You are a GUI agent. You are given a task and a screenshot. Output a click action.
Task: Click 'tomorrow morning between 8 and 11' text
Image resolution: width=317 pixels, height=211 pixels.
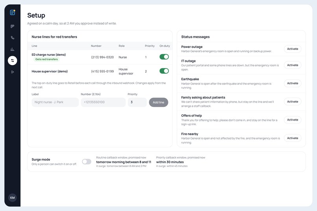[123, 162]
